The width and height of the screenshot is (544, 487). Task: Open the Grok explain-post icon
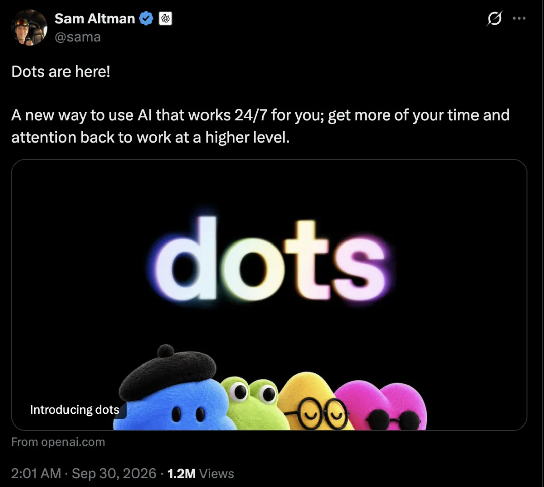click(x=494, y=19)
